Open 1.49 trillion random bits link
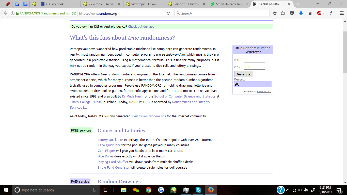The image size is (347, 195). click(149, 116)
